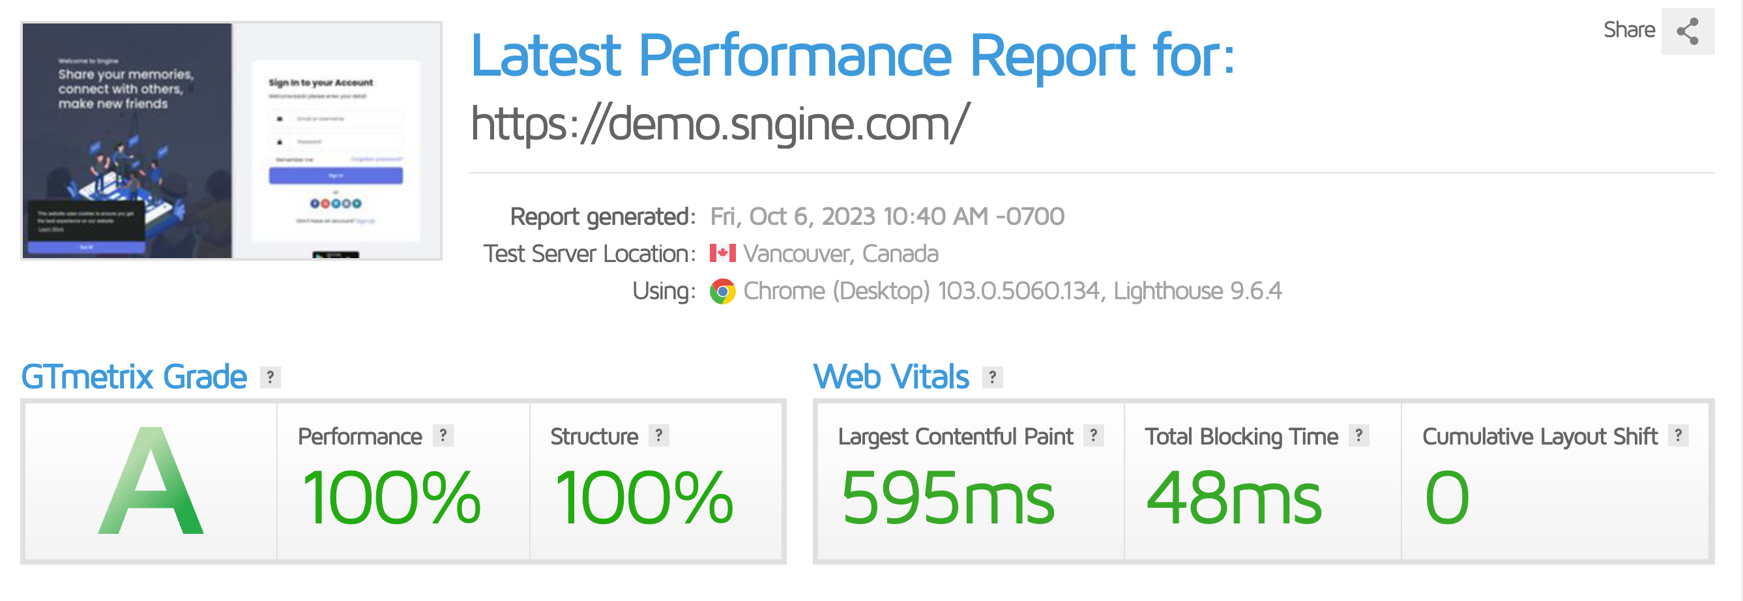Open the GTmetrix Grade help icon
Image resolution: width=1743 pixels, height=601 pixels.
pos(270,377)
